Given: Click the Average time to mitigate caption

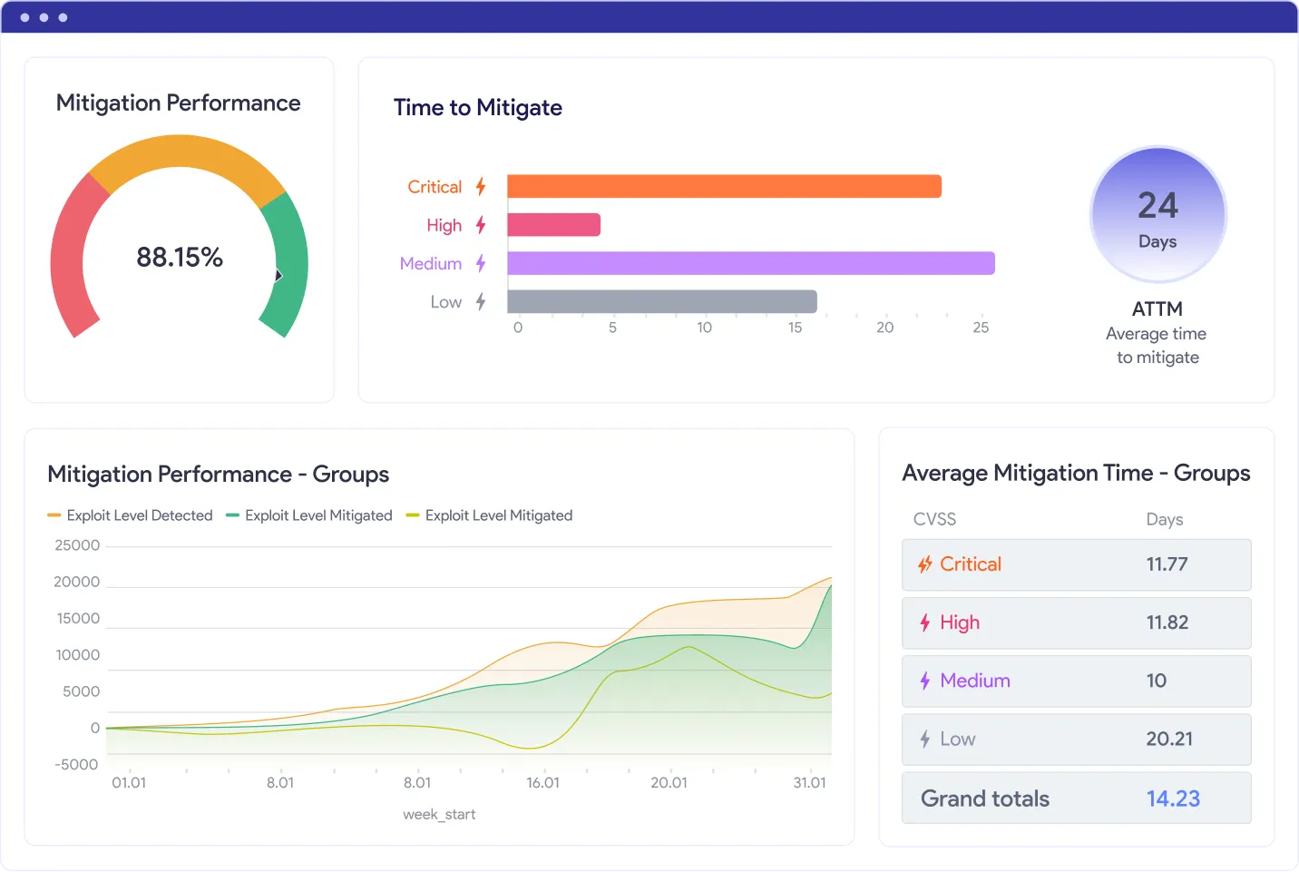Looking at the screenshot, I should tap(1157, 346).
